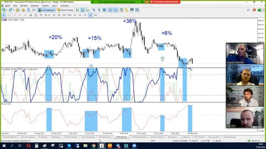Select the arrow cursor tool
Screen dimensions: 266x149
click(x=4, y=15)
